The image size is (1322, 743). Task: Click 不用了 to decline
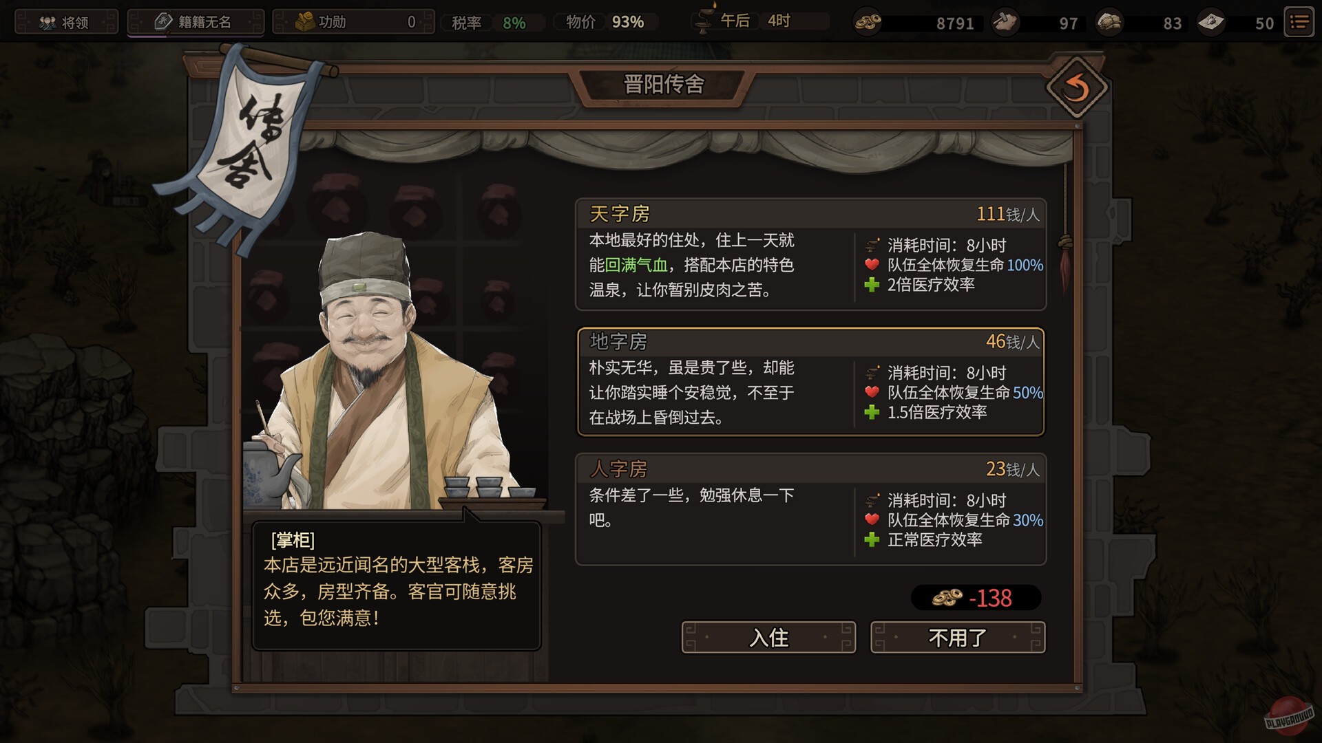pos(958,638)
